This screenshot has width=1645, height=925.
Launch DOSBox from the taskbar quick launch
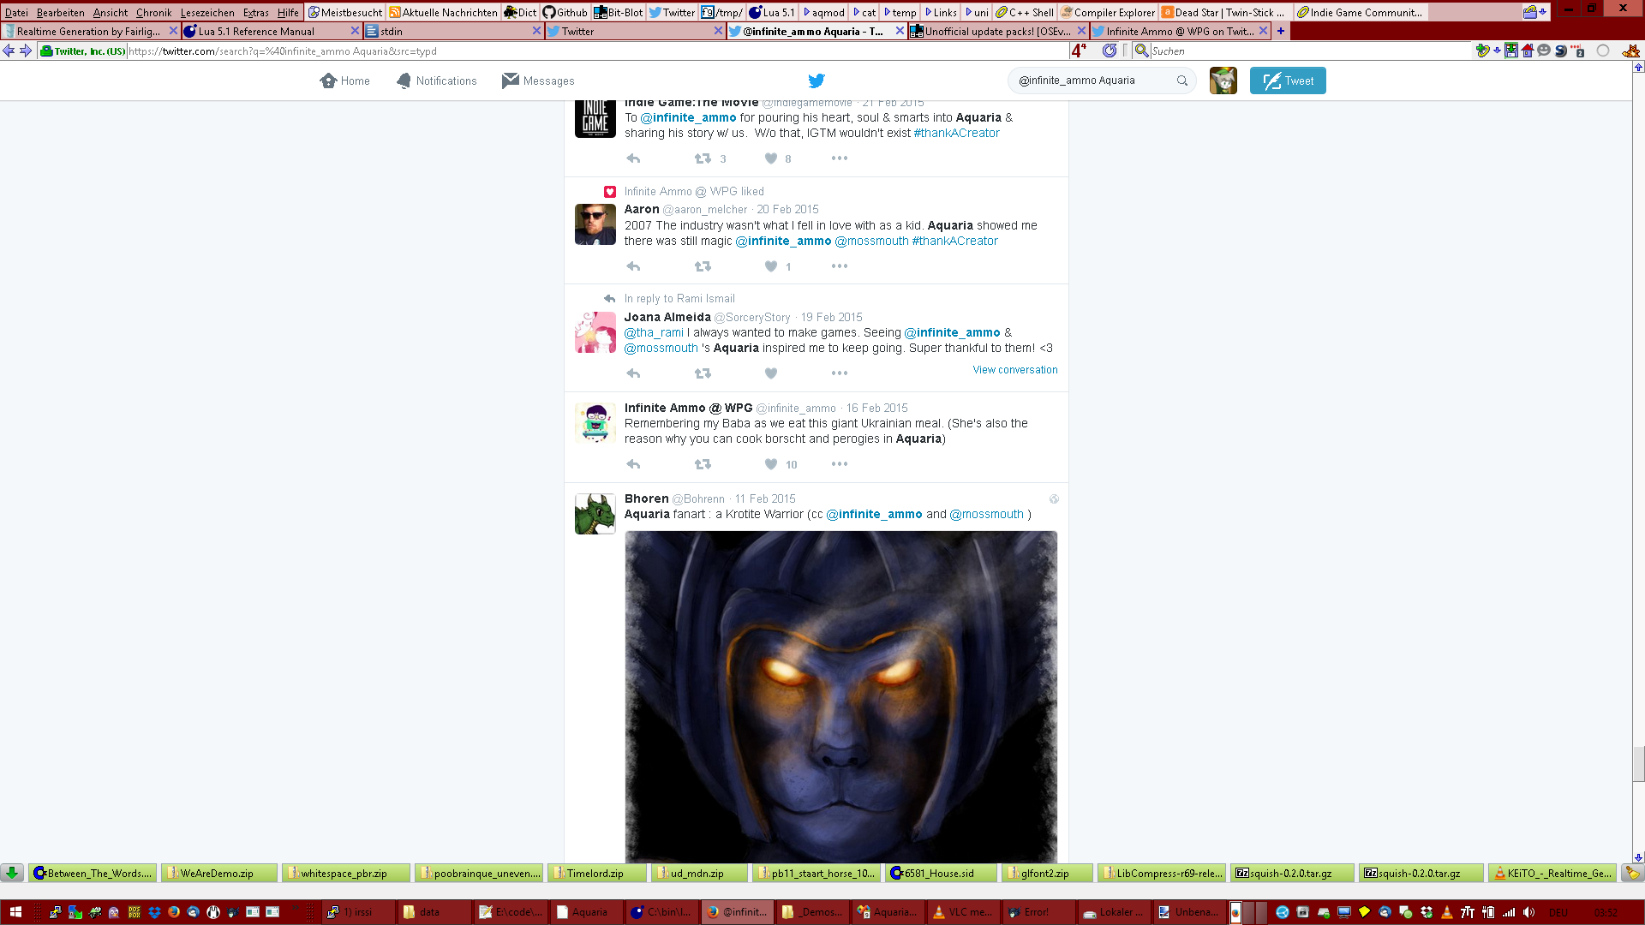point(135,912)
